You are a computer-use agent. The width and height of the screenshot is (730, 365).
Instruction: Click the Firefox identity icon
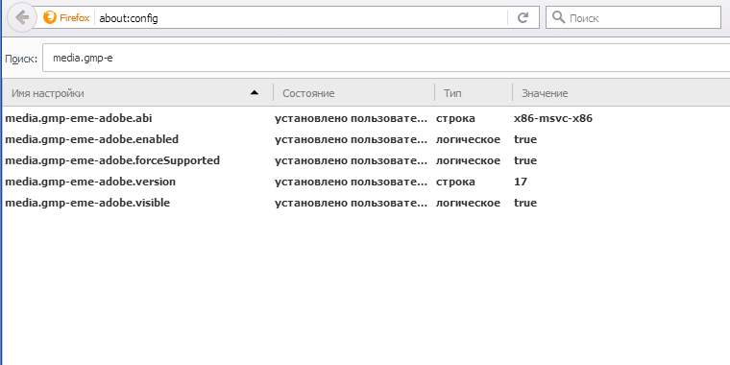coord(49,17)
